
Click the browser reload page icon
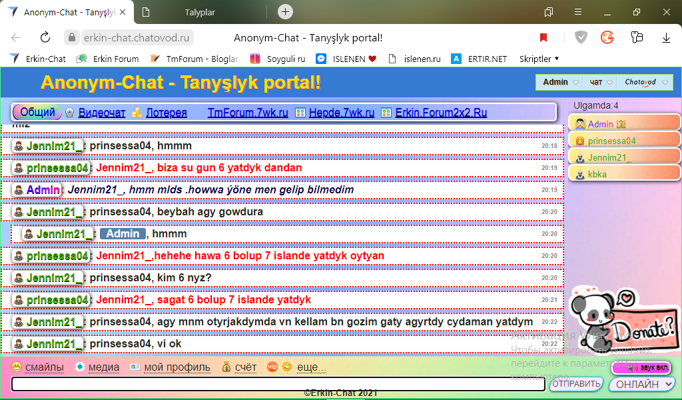click(45, 38)
